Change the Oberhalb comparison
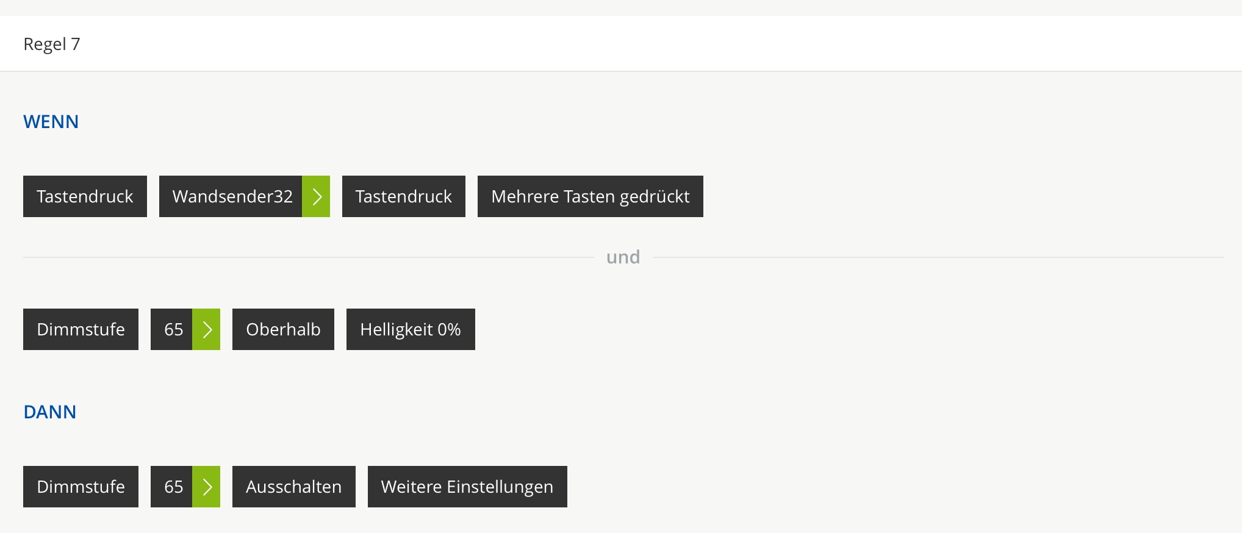 [x=283, y=329]
